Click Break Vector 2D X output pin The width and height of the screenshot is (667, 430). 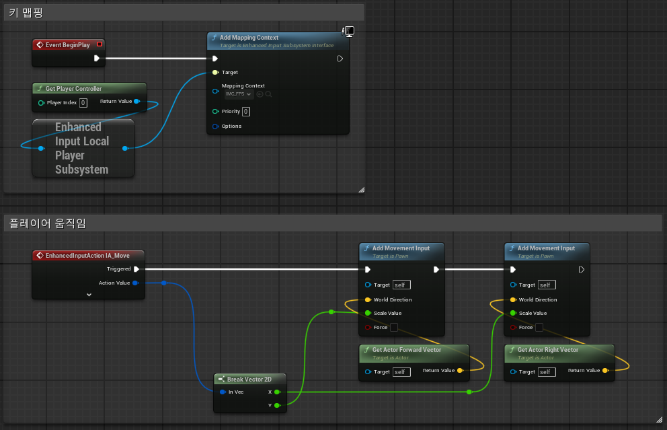(x=277, y=392)
